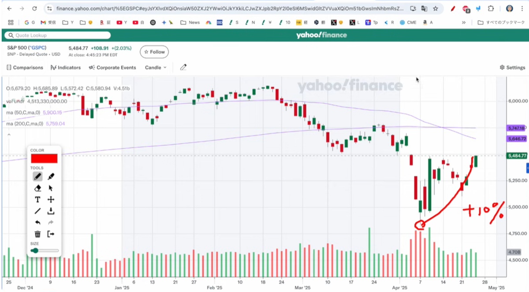Click the download drawing icon
Screen dimensions: 529x292
pos(51,211)
